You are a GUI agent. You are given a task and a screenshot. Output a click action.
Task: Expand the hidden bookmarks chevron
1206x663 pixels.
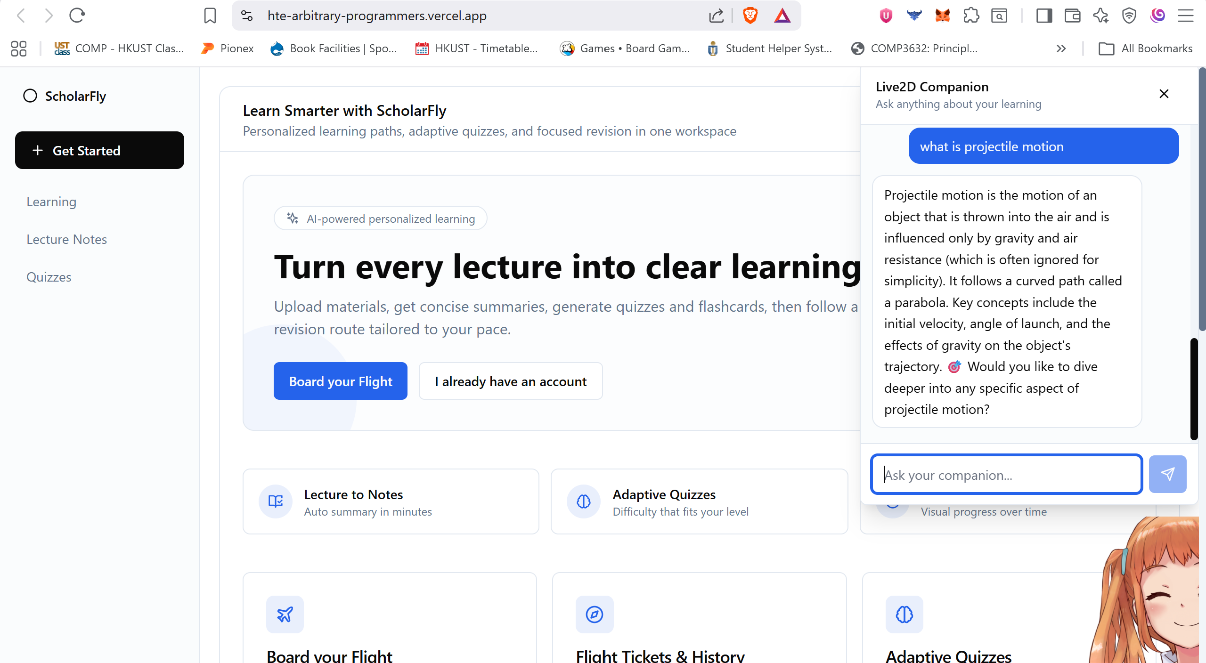pyautogui.click(x=1061, y=49)
